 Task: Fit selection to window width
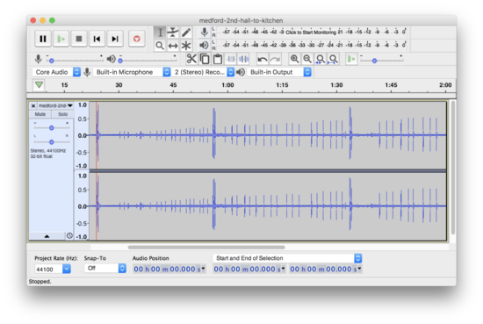click(321, 59)
